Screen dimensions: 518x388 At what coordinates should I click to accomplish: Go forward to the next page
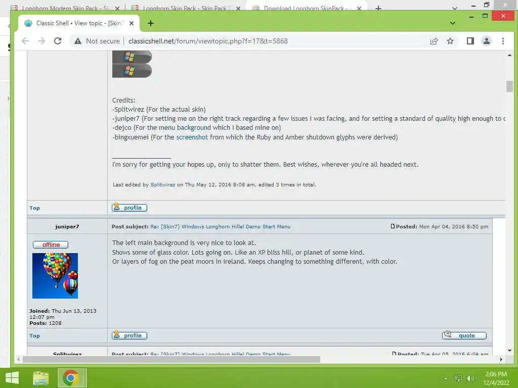pyautogui.click(x=41, y=41)
